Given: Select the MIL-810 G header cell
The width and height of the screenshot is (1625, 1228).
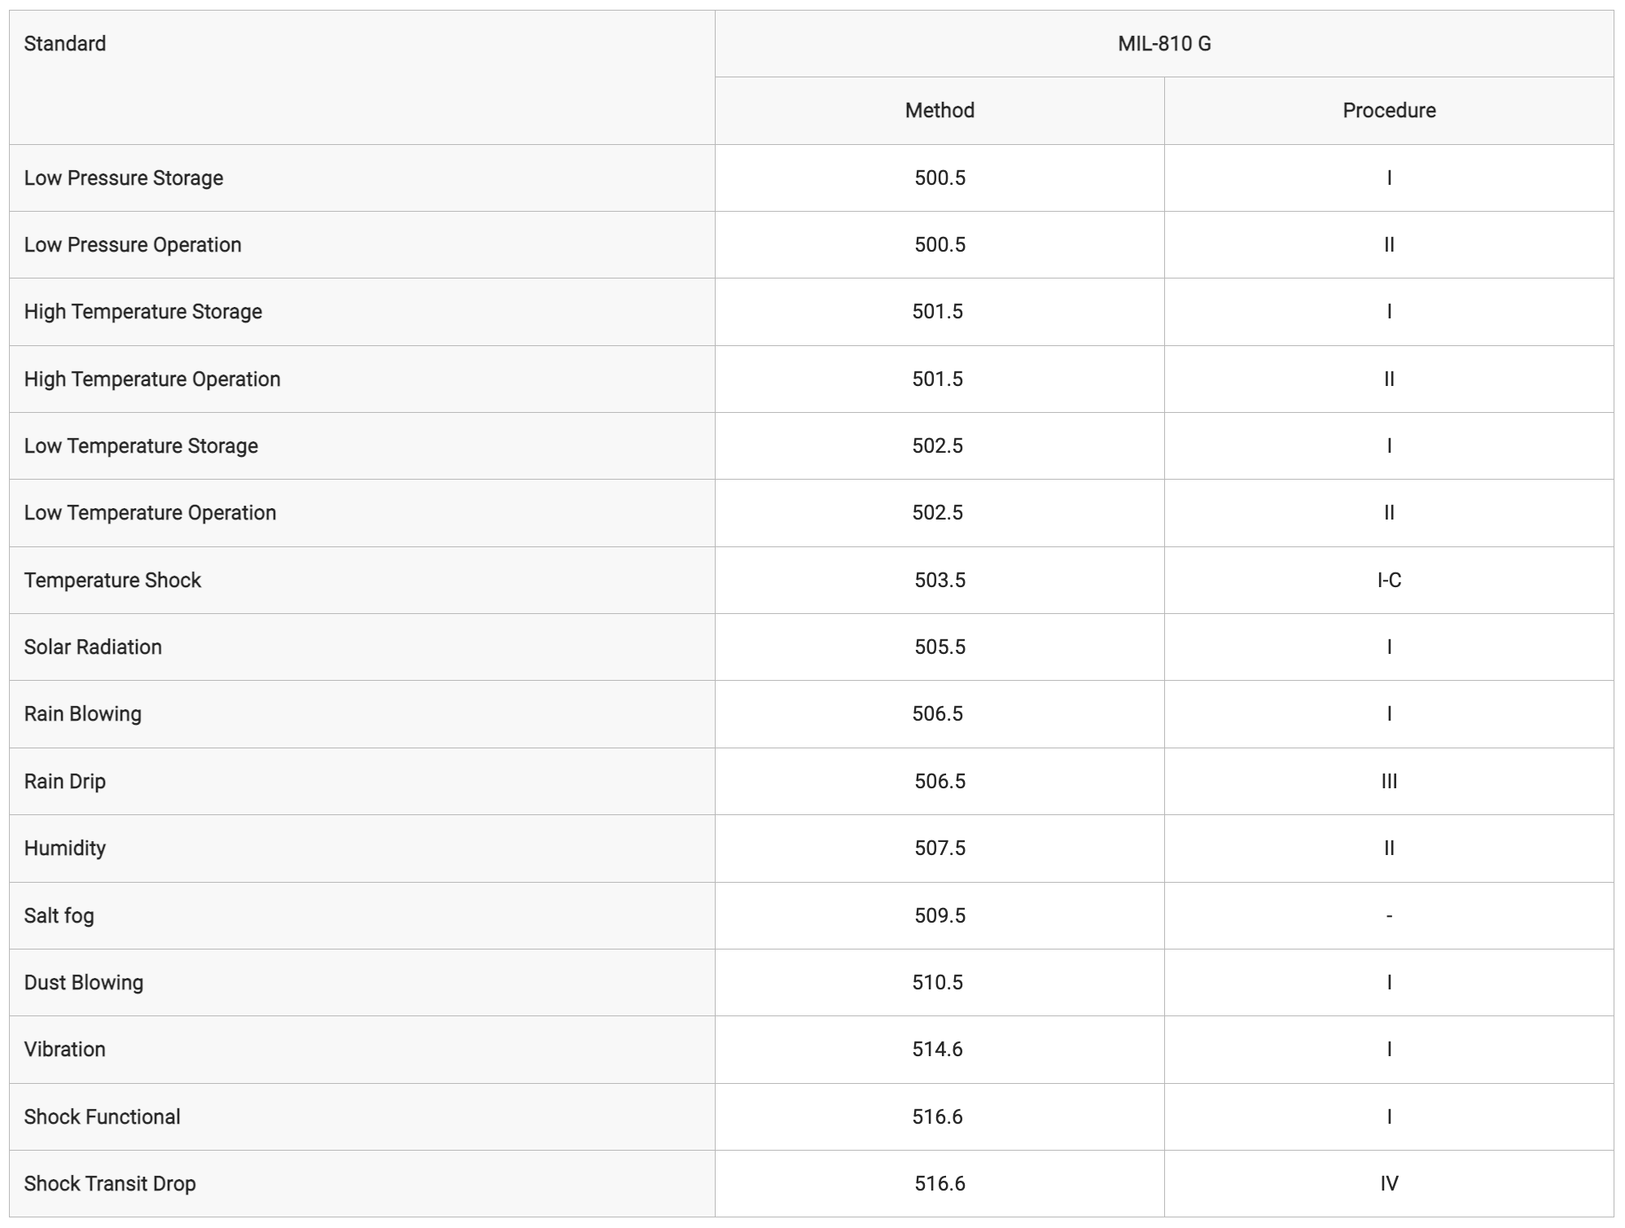Looking at the screenshot, I should [1164, 44].
